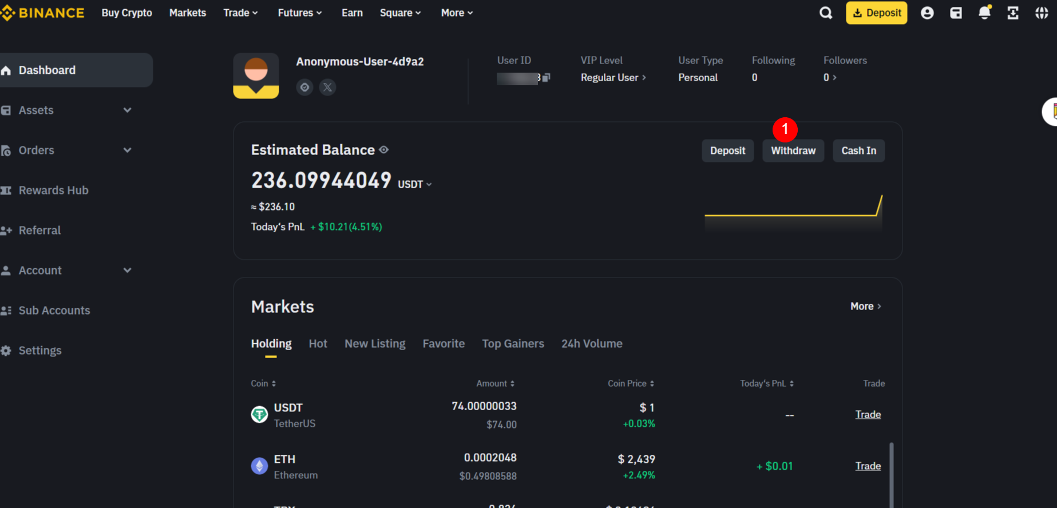Image resolution: width=1057 pixels, height=508 pixels.
Task: Open the Square dropdown menu
Action: (400, 13)
